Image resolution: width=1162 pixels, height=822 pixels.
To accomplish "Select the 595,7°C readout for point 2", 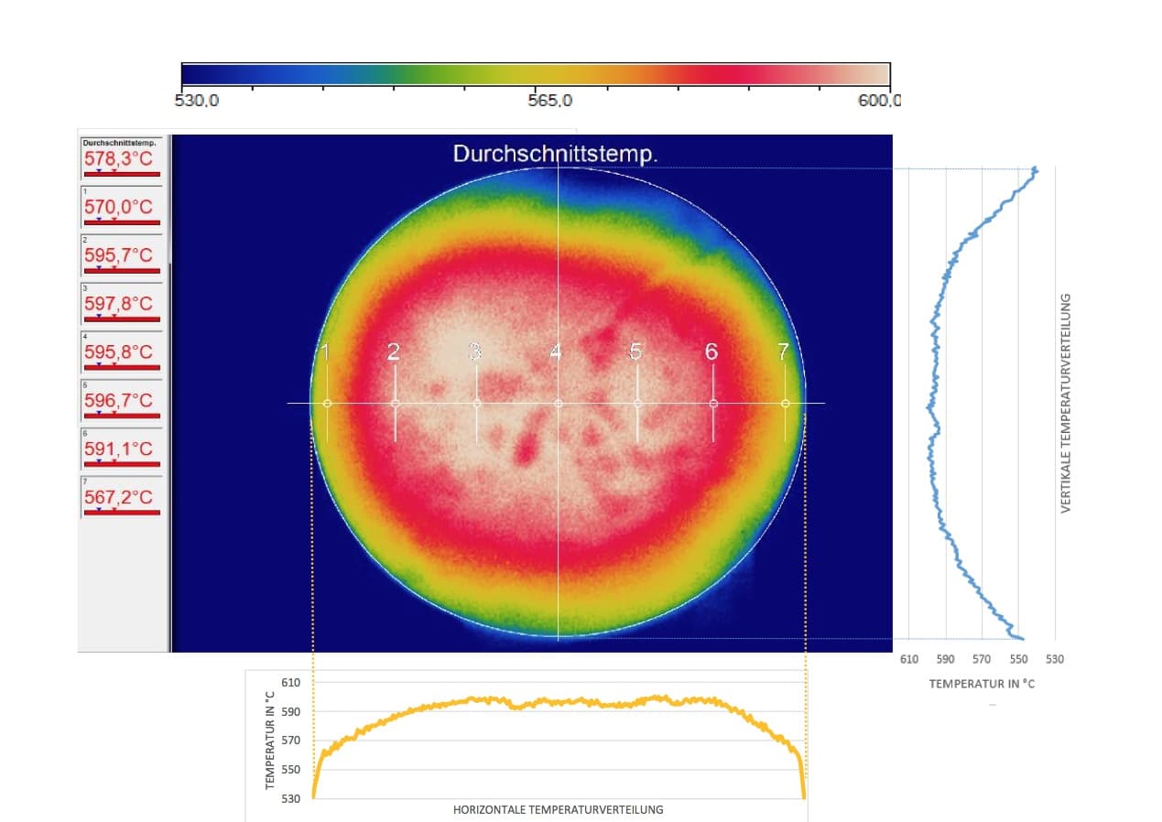I will (121, 254).
